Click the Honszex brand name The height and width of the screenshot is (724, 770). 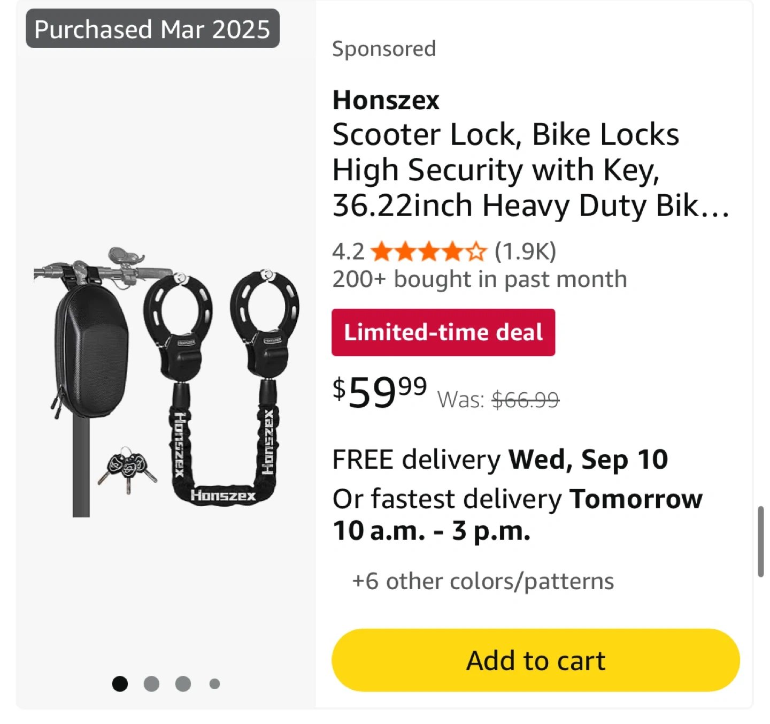click(x=386, y=100)
